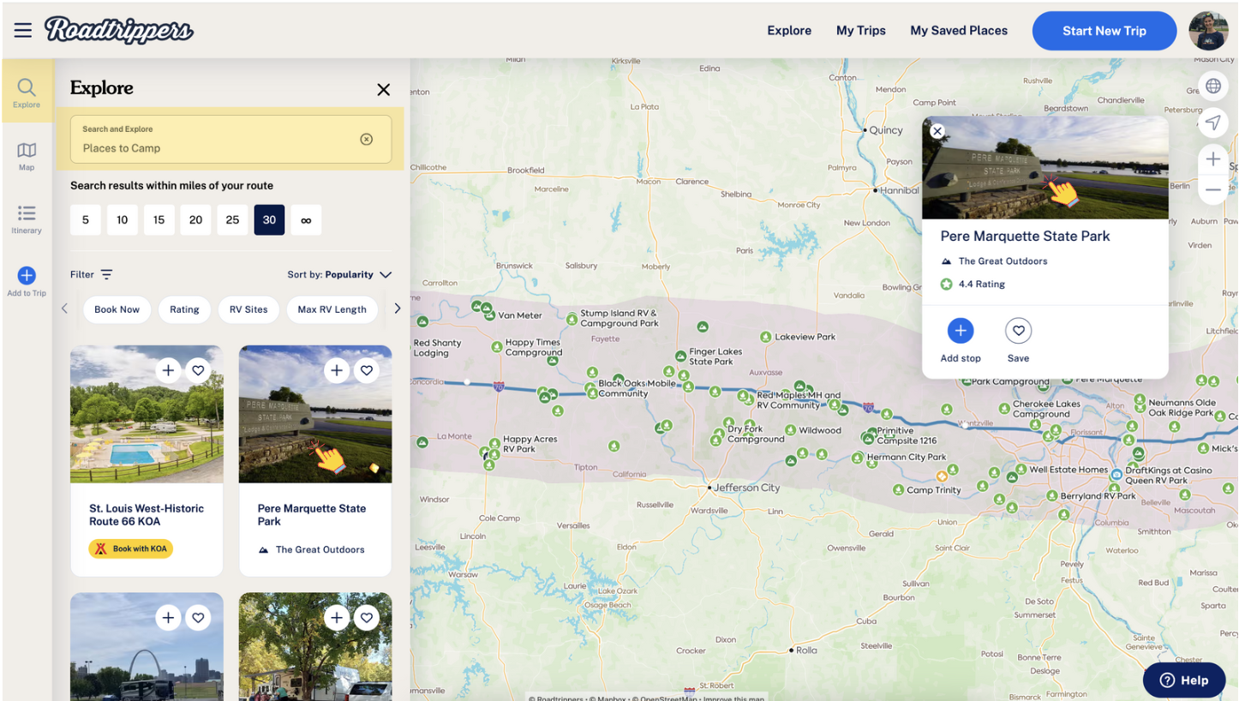Select the Explore sidebar icon
The image size is (1239, 701).
[27, 93]
